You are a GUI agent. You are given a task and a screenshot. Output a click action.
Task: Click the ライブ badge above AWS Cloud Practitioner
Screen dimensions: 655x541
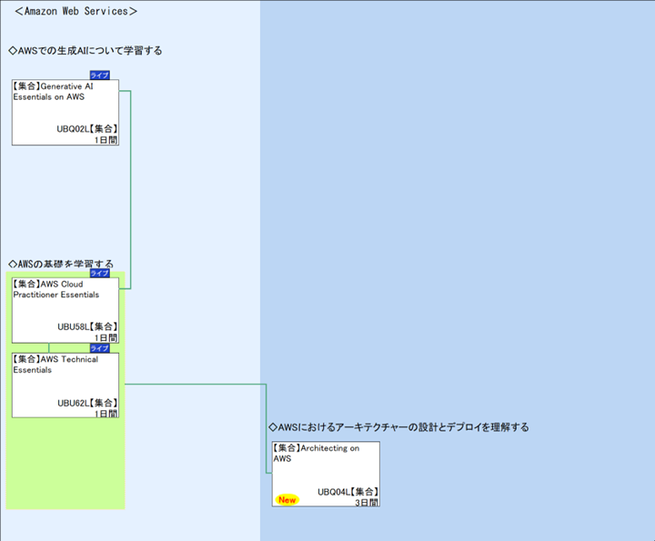click(100, 273)
